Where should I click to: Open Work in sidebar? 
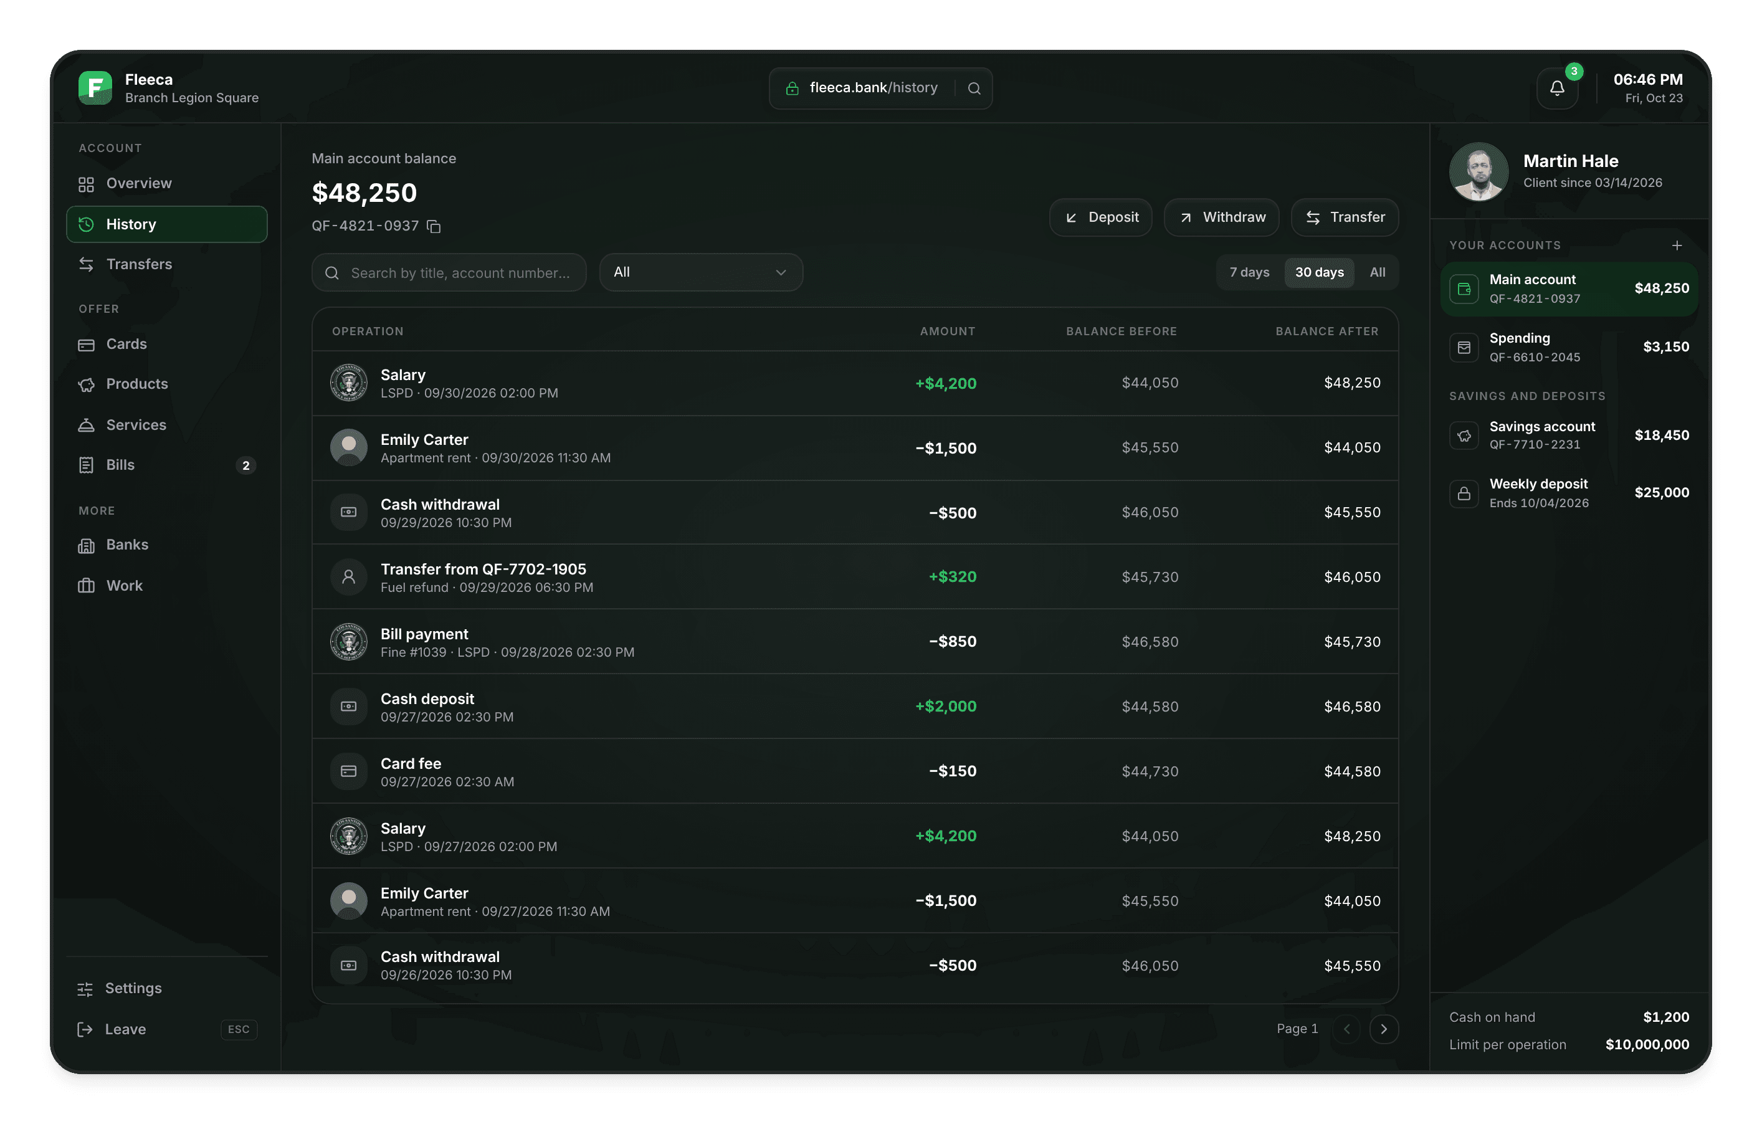point(167,586)
